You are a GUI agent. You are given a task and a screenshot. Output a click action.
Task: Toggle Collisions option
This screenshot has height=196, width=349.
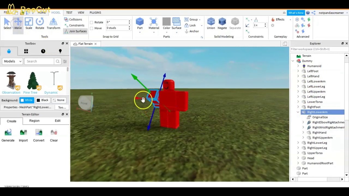pyautogui.click(x=73, y=19)
